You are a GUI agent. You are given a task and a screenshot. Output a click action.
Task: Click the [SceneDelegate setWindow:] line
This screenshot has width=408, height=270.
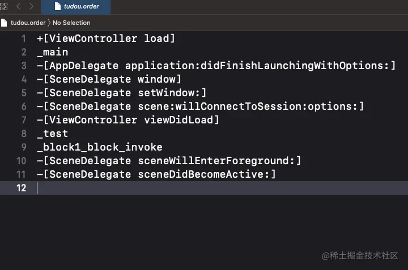[x=121, y=93]
